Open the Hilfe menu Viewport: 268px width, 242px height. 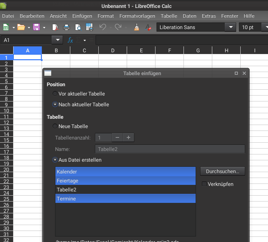point(249,16)
